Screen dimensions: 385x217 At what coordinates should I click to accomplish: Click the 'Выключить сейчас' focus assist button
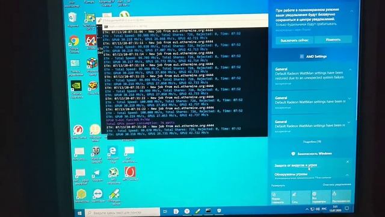pyautogui.click(x=294, y=40)
